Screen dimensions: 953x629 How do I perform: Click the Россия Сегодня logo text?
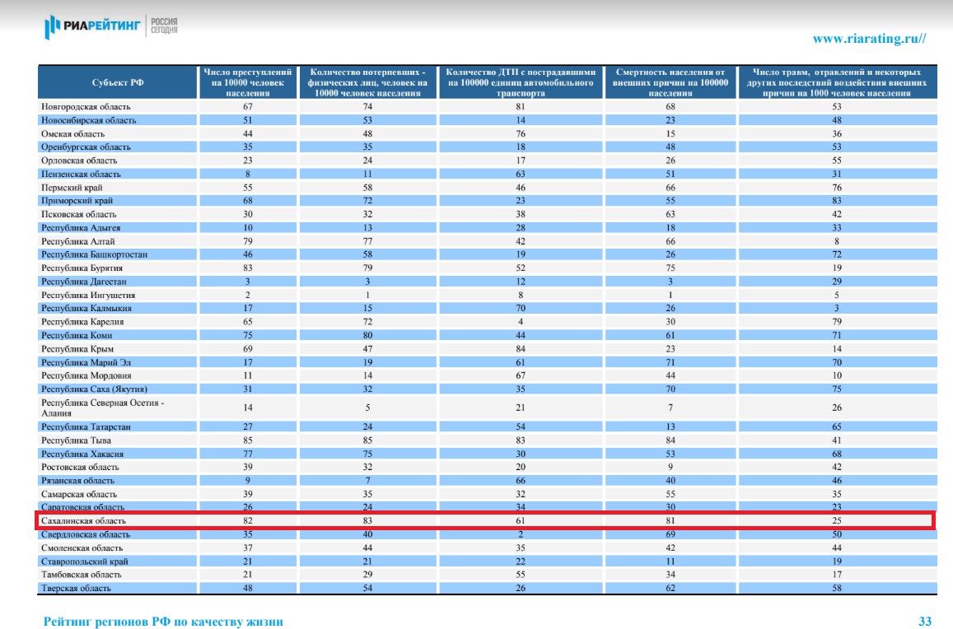click(x=163, y=26)
